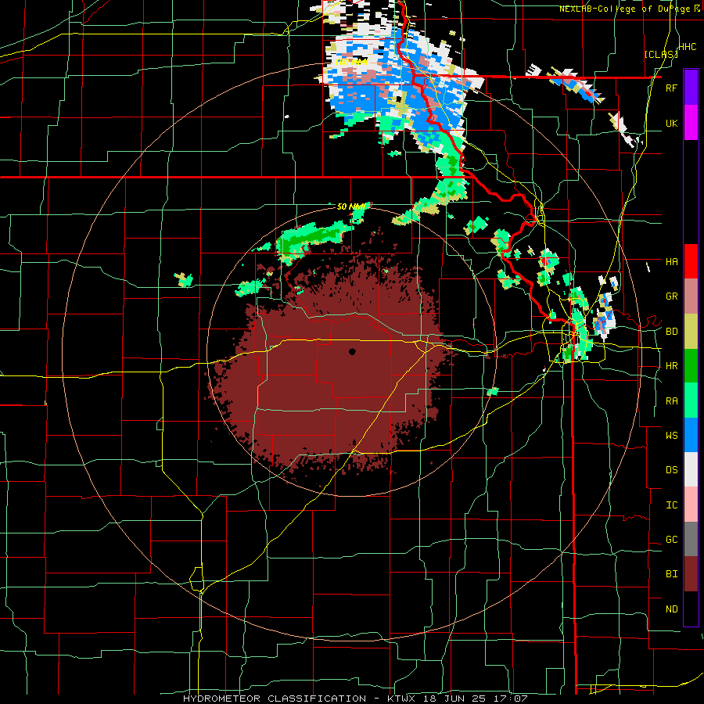This screenshot has height=704, width=704.
Task: Click the 18 JUN 25 date text
Action: 454,699
